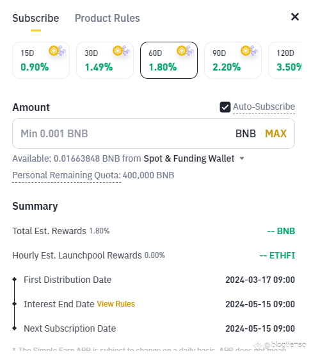Click the Interest End Date timeline diamond
The height and width of the screenshot is (356, 311).
click(15, 304)
